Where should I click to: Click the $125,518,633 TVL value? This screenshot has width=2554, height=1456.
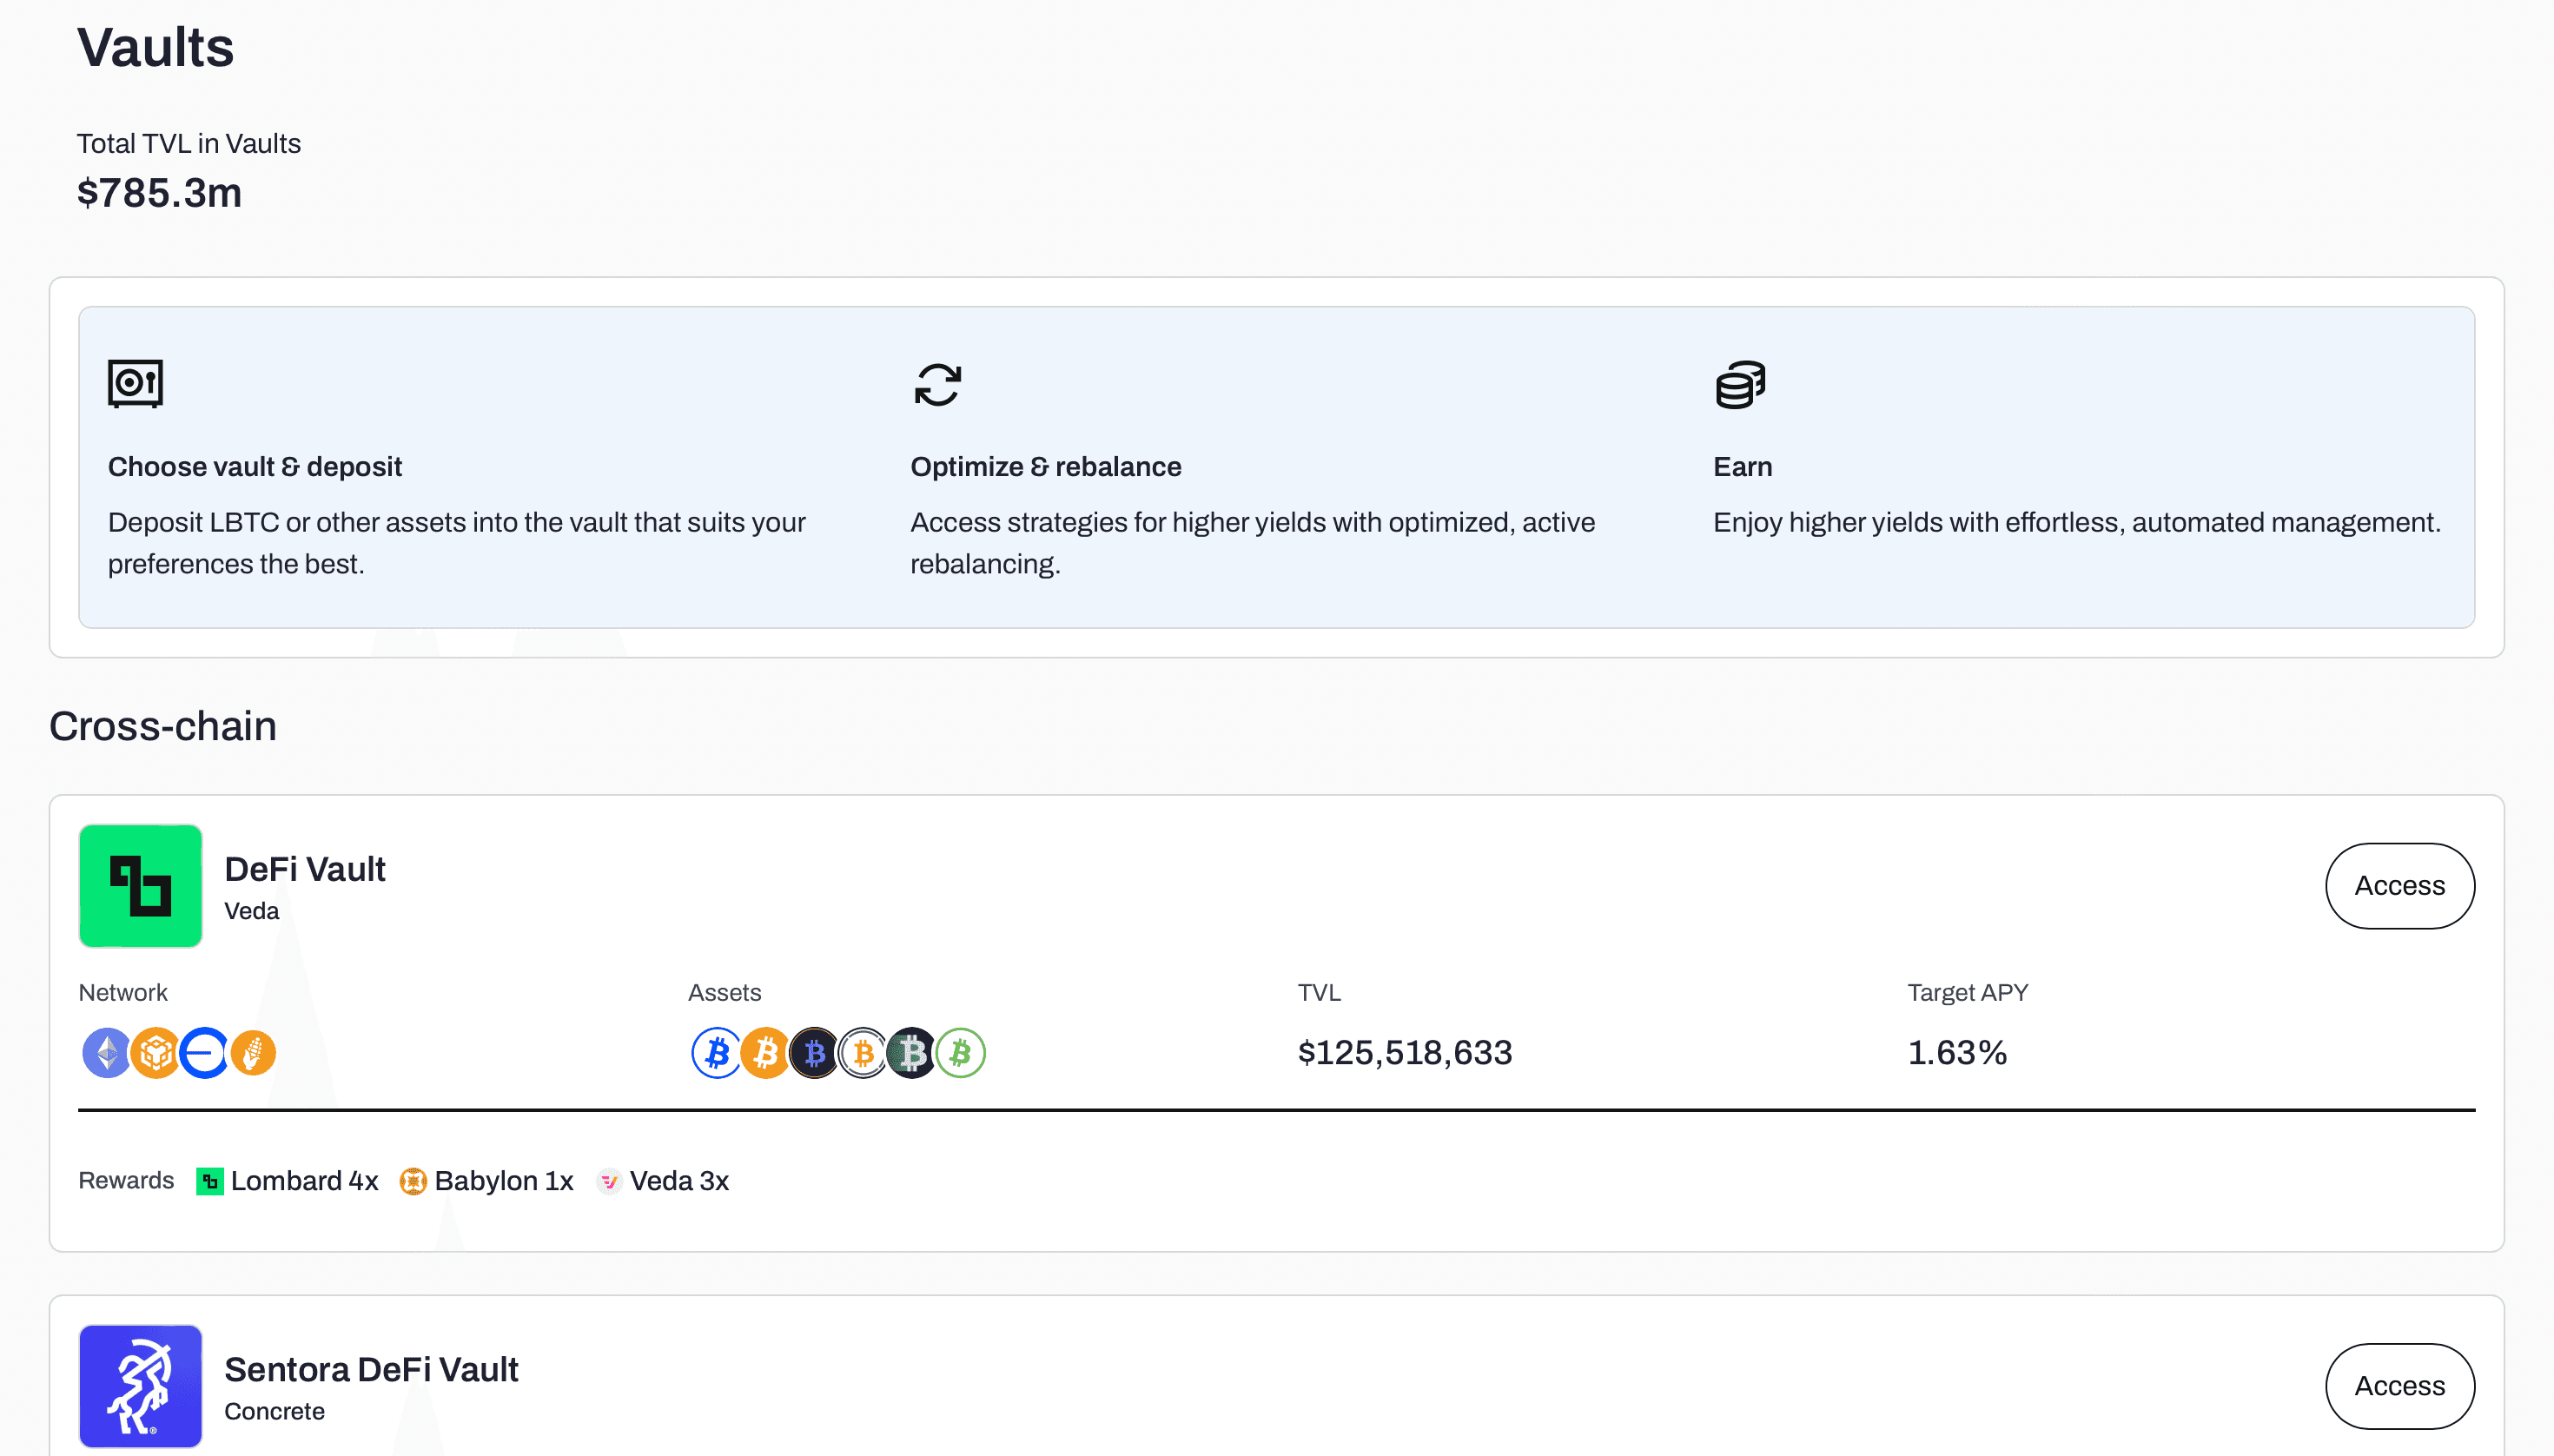[x=1404, y=1053]
